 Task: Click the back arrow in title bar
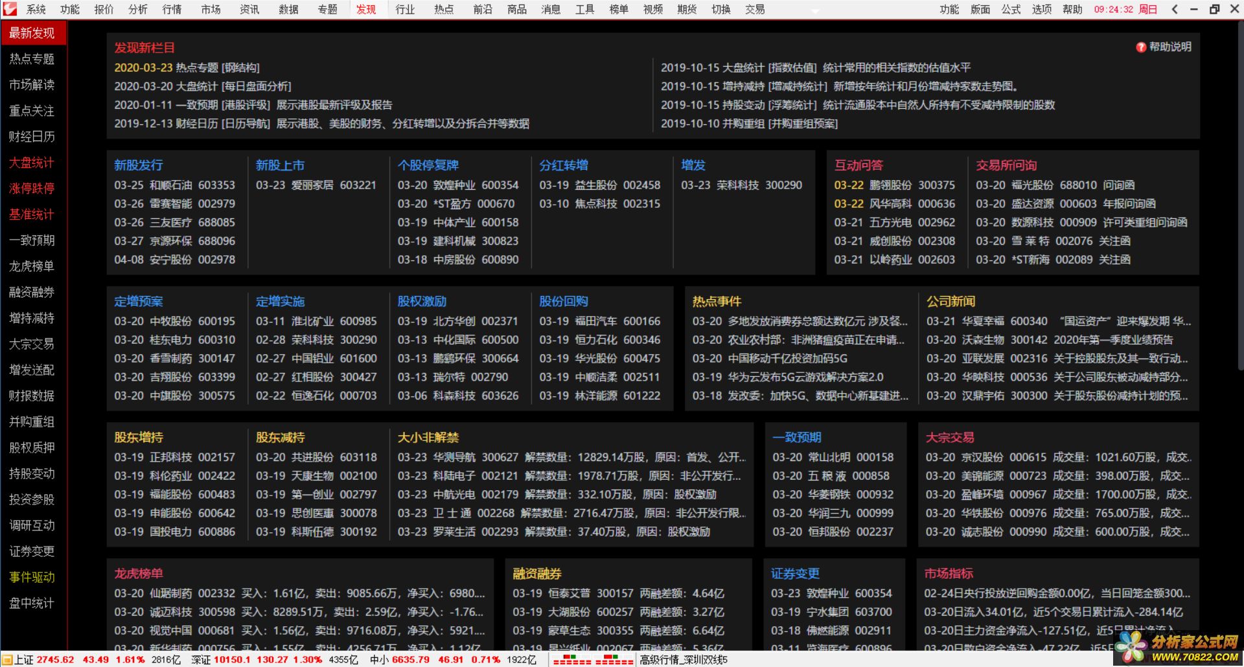point(1175,9)
